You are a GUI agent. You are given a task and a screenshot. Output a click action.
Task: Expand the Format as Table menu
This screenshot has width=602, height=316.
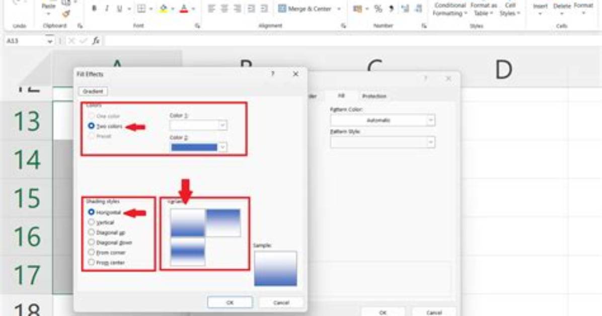coord(483,9)
